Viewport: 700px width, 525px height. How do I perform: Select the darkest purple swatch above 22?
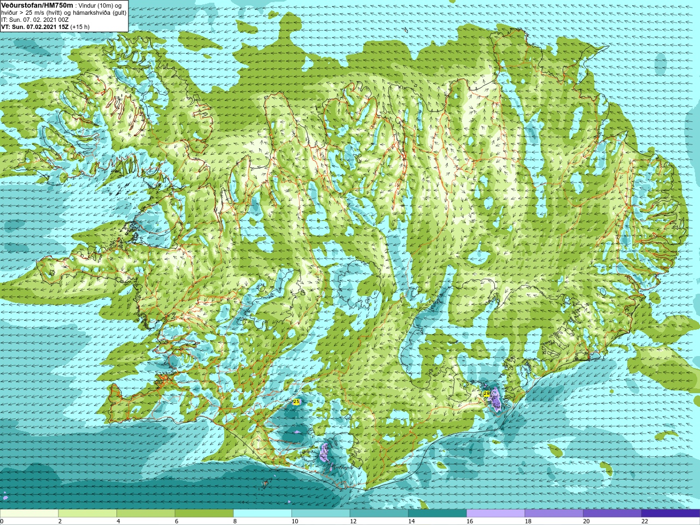pyautogui.click(x=670, y=514)
